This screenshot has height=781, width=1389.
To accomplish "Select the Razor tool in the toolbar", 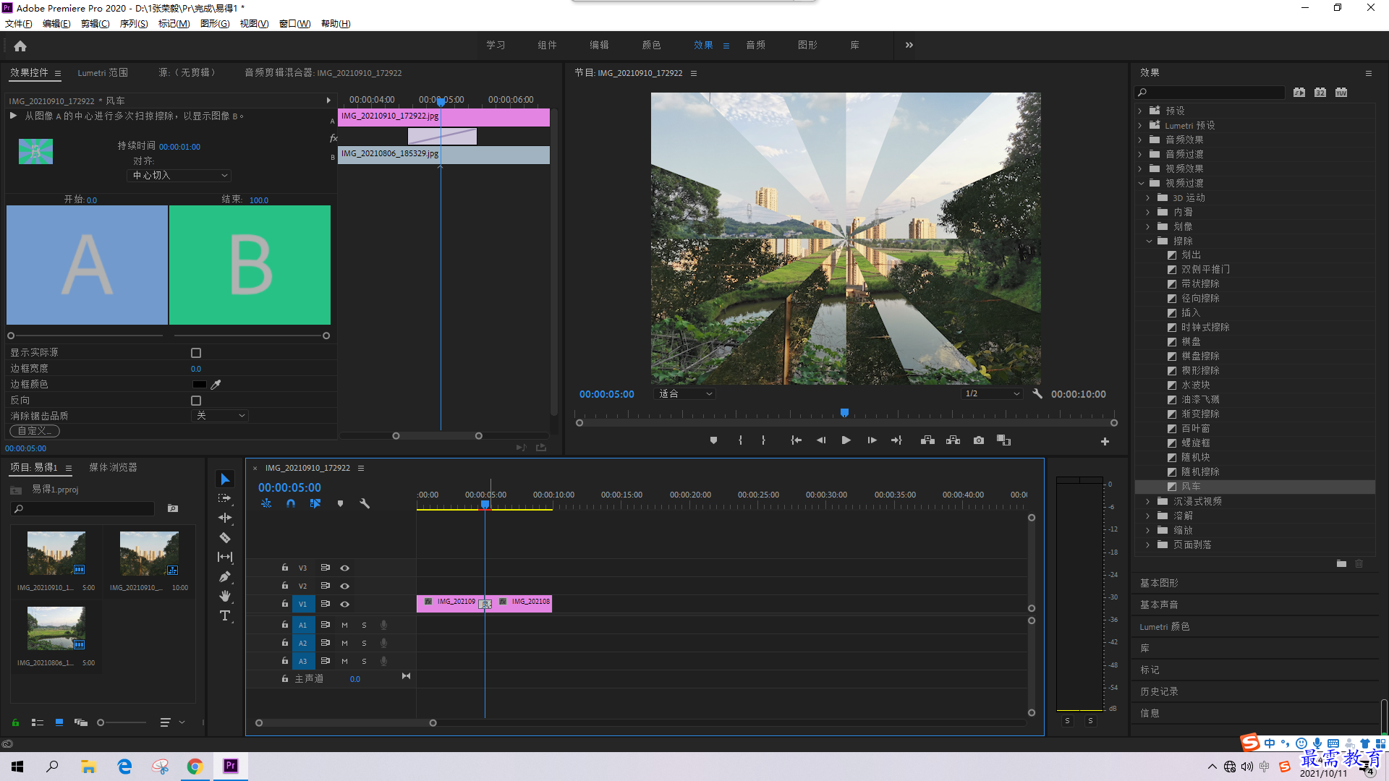I will point(225,538).
